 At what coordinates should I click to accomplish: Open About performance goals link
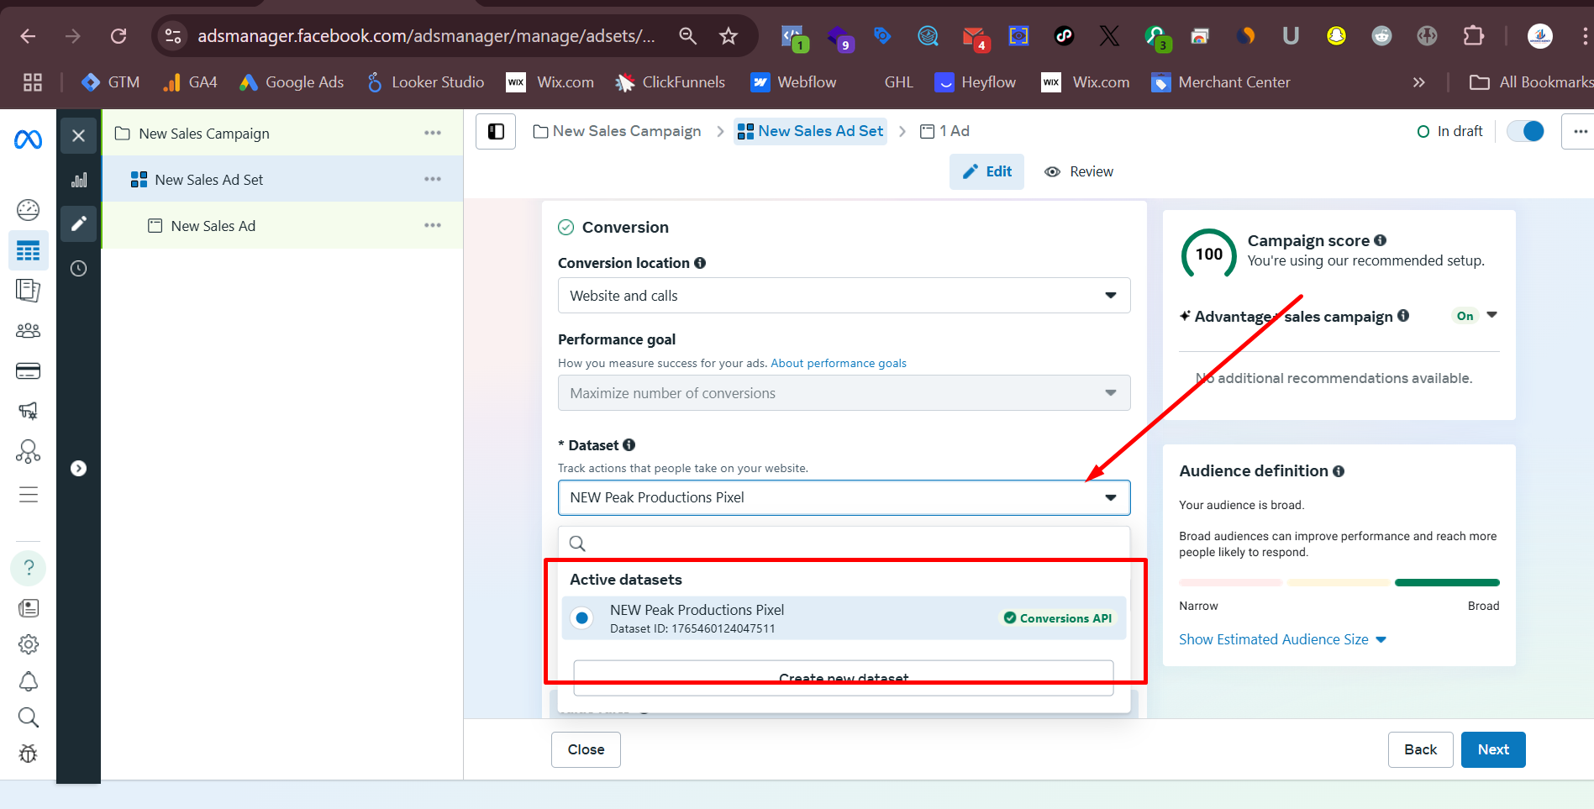[838, 363]
